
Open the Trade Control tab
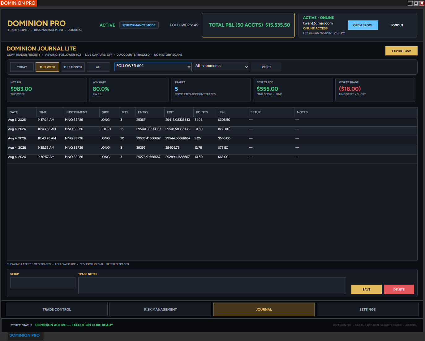57,309
